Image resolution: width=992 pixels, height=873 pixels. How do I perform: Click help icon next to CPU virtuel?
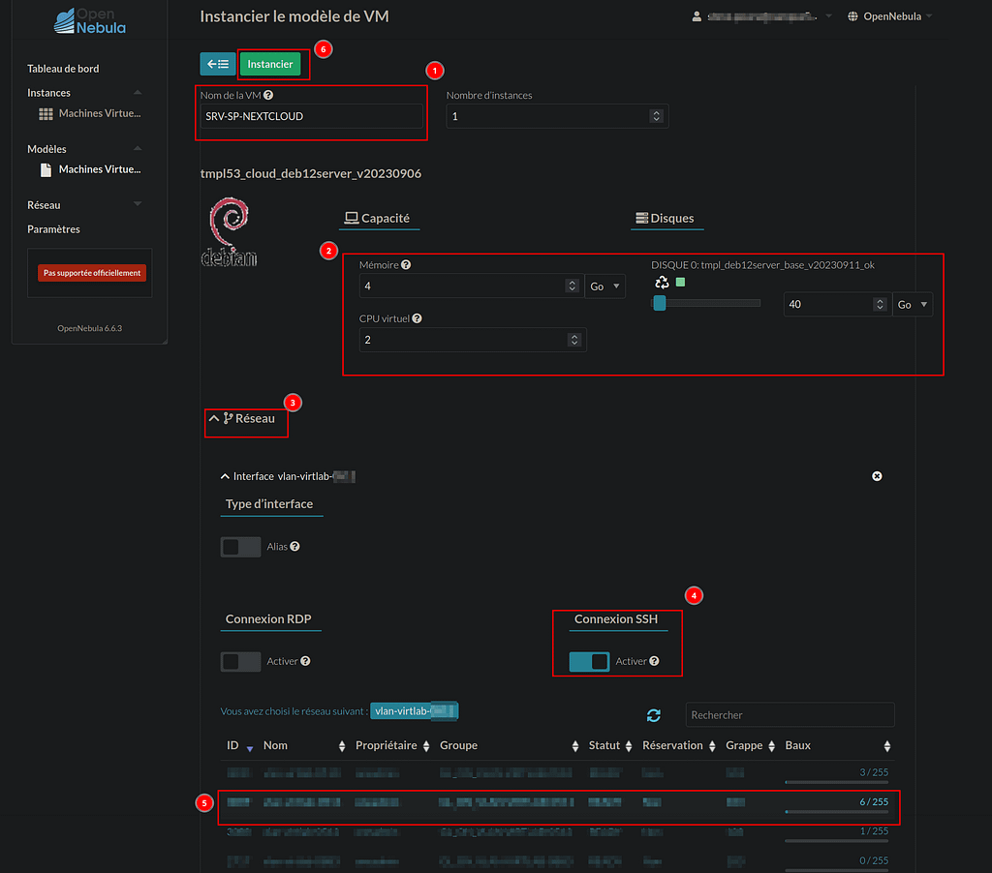click(x=417, y=318)
